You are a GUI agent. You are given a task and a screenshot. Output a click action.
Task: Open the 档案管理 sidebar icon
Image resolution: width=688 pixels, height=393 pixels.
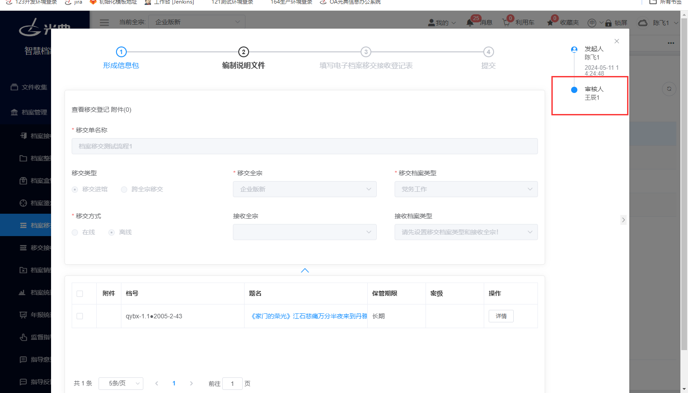pos(14,112)
